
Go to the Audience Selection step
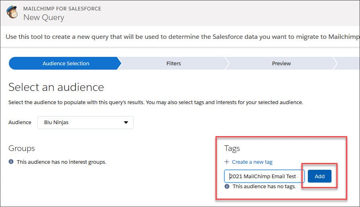click(65, 63)
